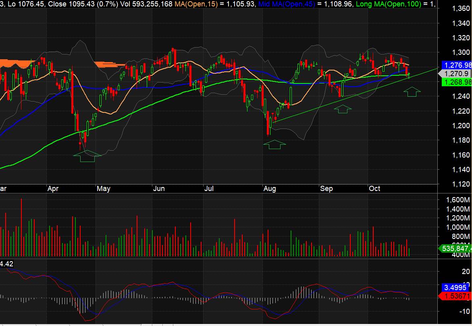The height and width of the screenshot is (326, 472).
Task: Click the 1,200 price axis label
Action: pyautogui.click(x=461, y=125)
